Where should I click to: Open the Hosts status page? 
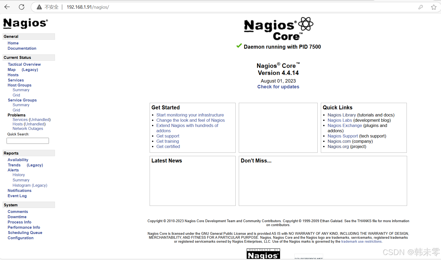point(13,75)
